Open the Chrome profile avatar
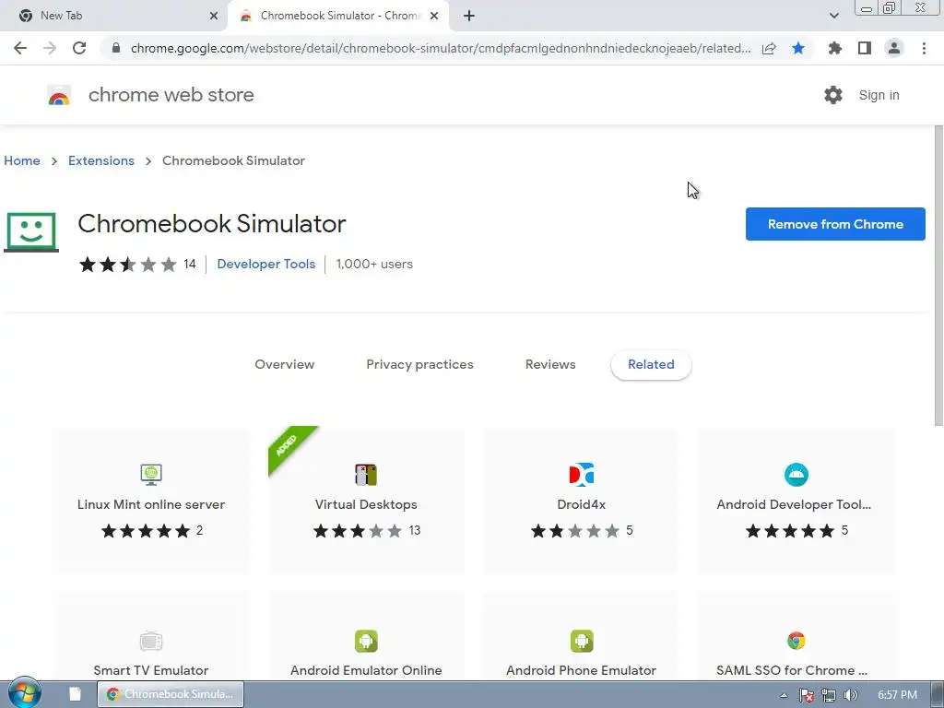This screenshot has height=708, width=944. click(894, 48)
